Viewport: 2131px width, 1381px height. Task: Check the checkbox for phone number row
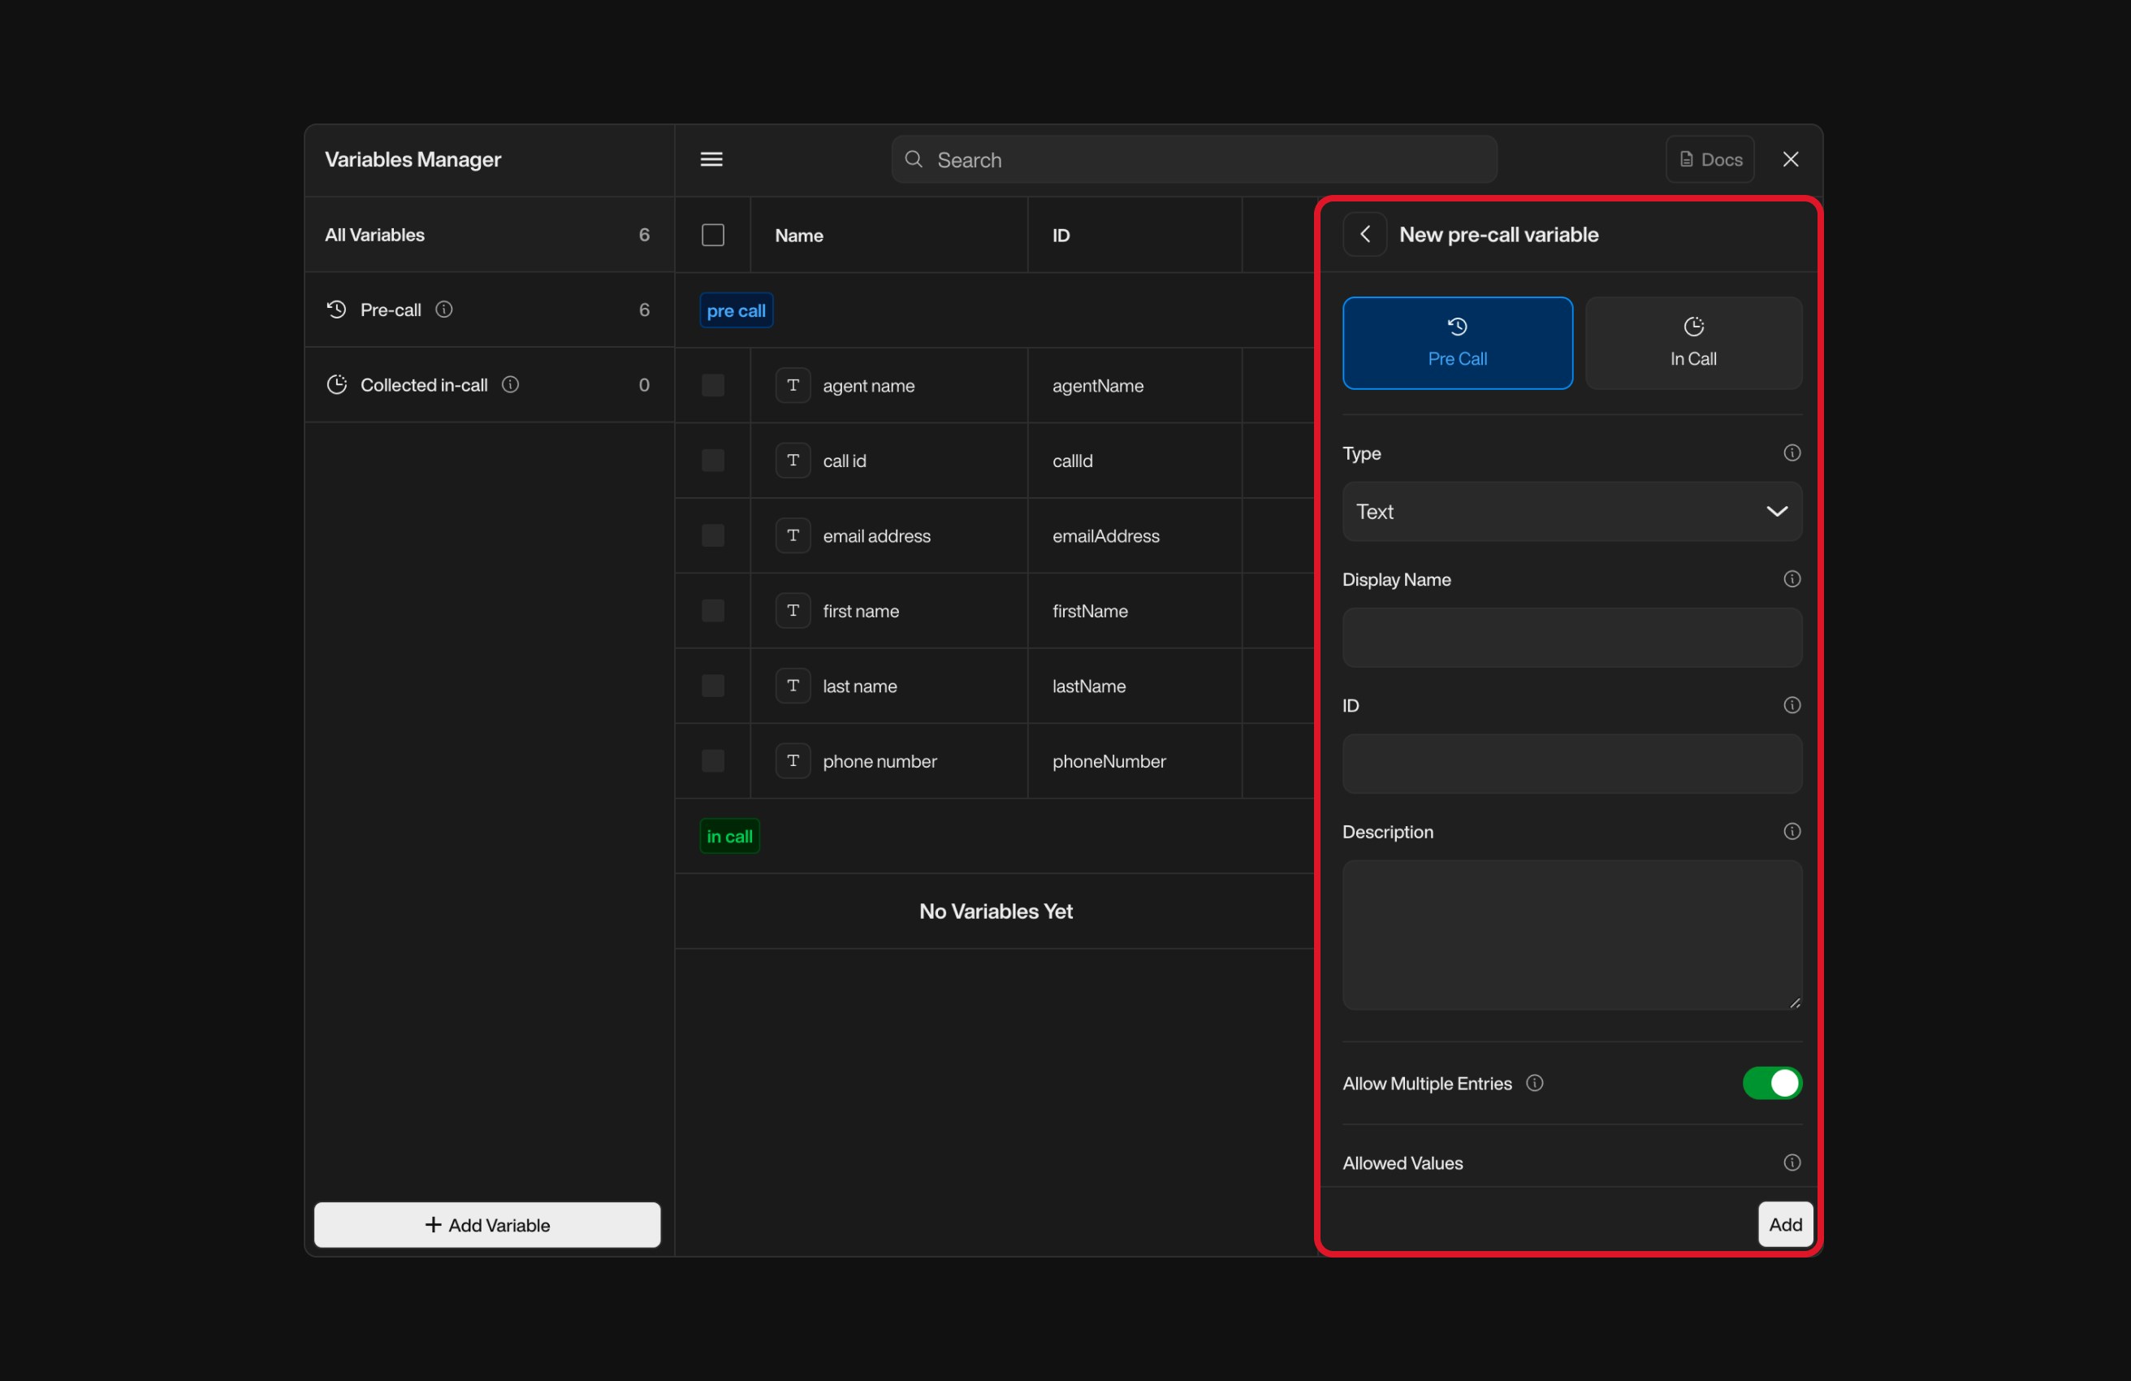712,760
